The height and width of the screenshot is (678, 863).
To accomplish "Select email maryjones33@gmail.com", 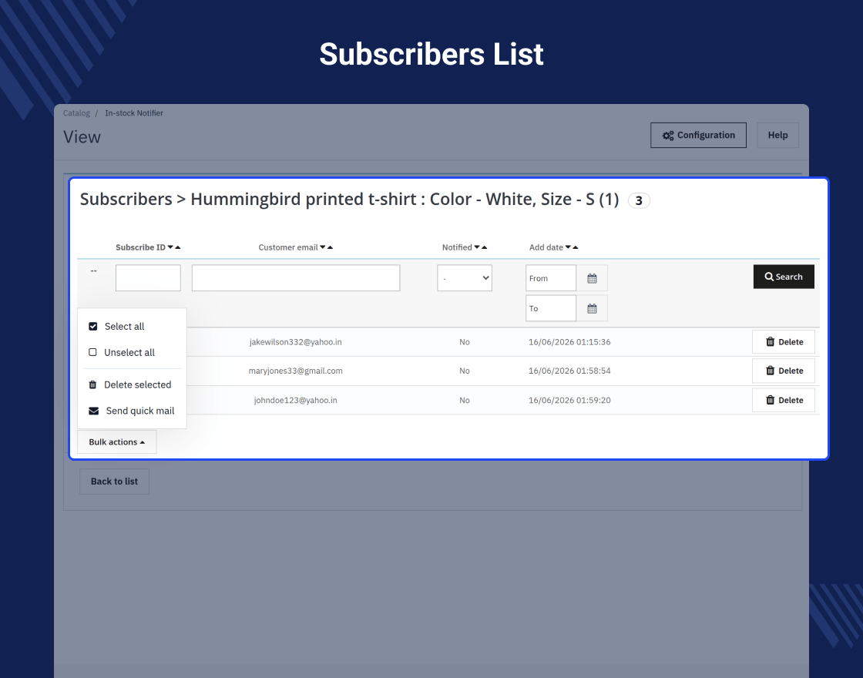I will coord(296,371).
